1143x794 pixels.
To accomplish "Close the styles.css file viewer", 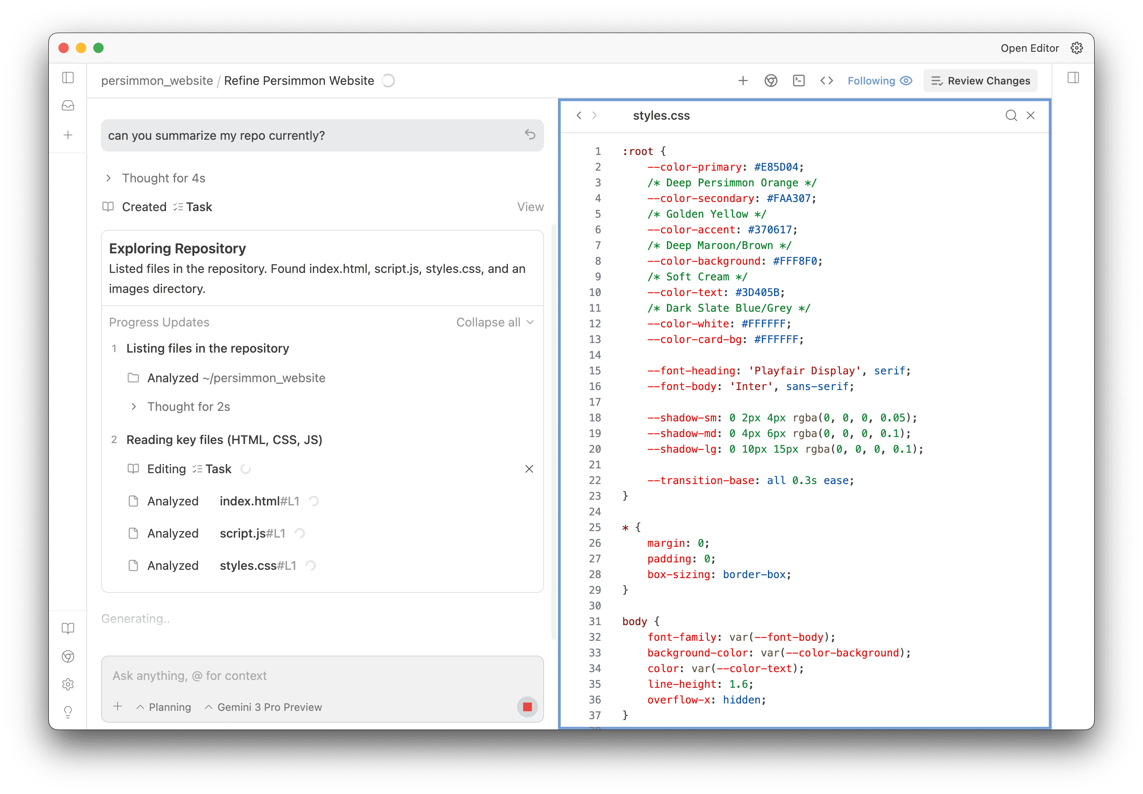I will tap(1031, 115).
